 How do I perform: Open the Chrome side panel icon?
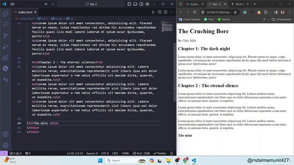click(x=276, y=12)
